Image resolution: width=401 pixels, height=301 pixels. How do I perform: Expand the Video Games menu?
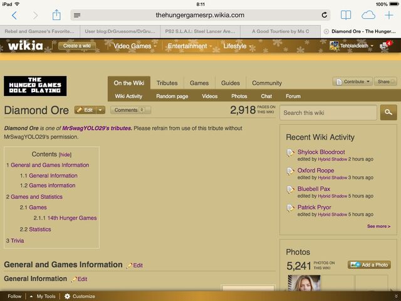pos(135,46)
